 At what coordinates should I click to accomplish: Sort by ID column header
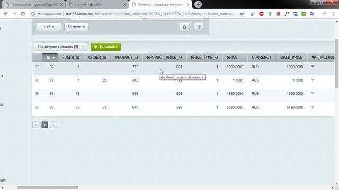click(50, 58)
